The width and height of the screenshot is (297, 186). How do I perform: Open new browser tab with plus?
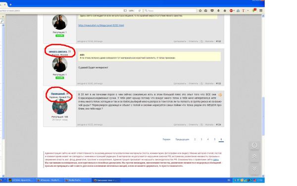(10, 4)
